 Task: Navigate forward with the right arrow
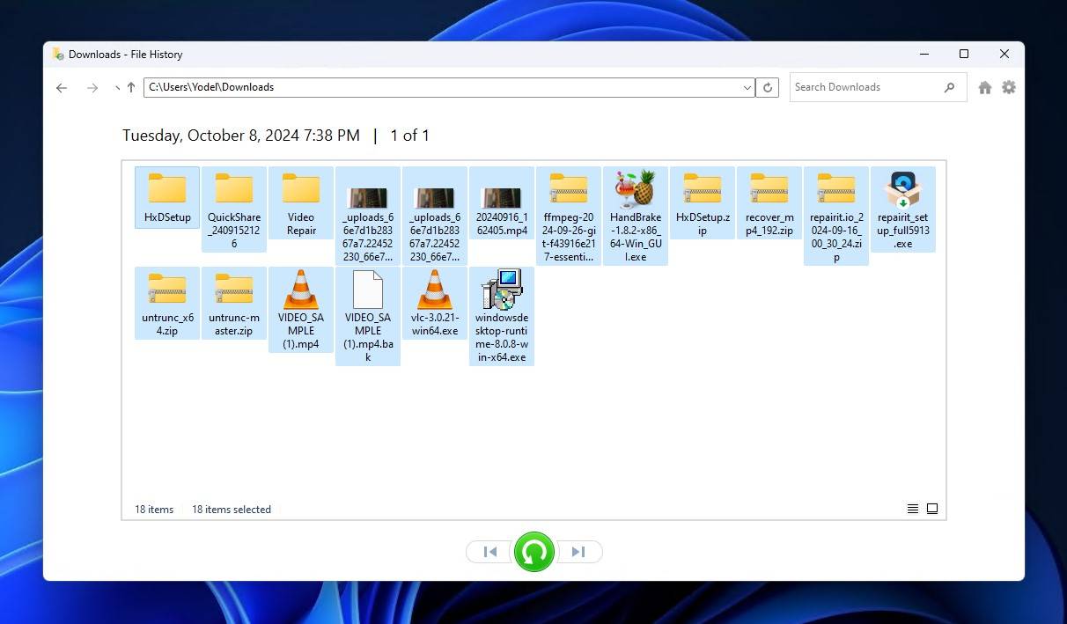tap(92, 87)
